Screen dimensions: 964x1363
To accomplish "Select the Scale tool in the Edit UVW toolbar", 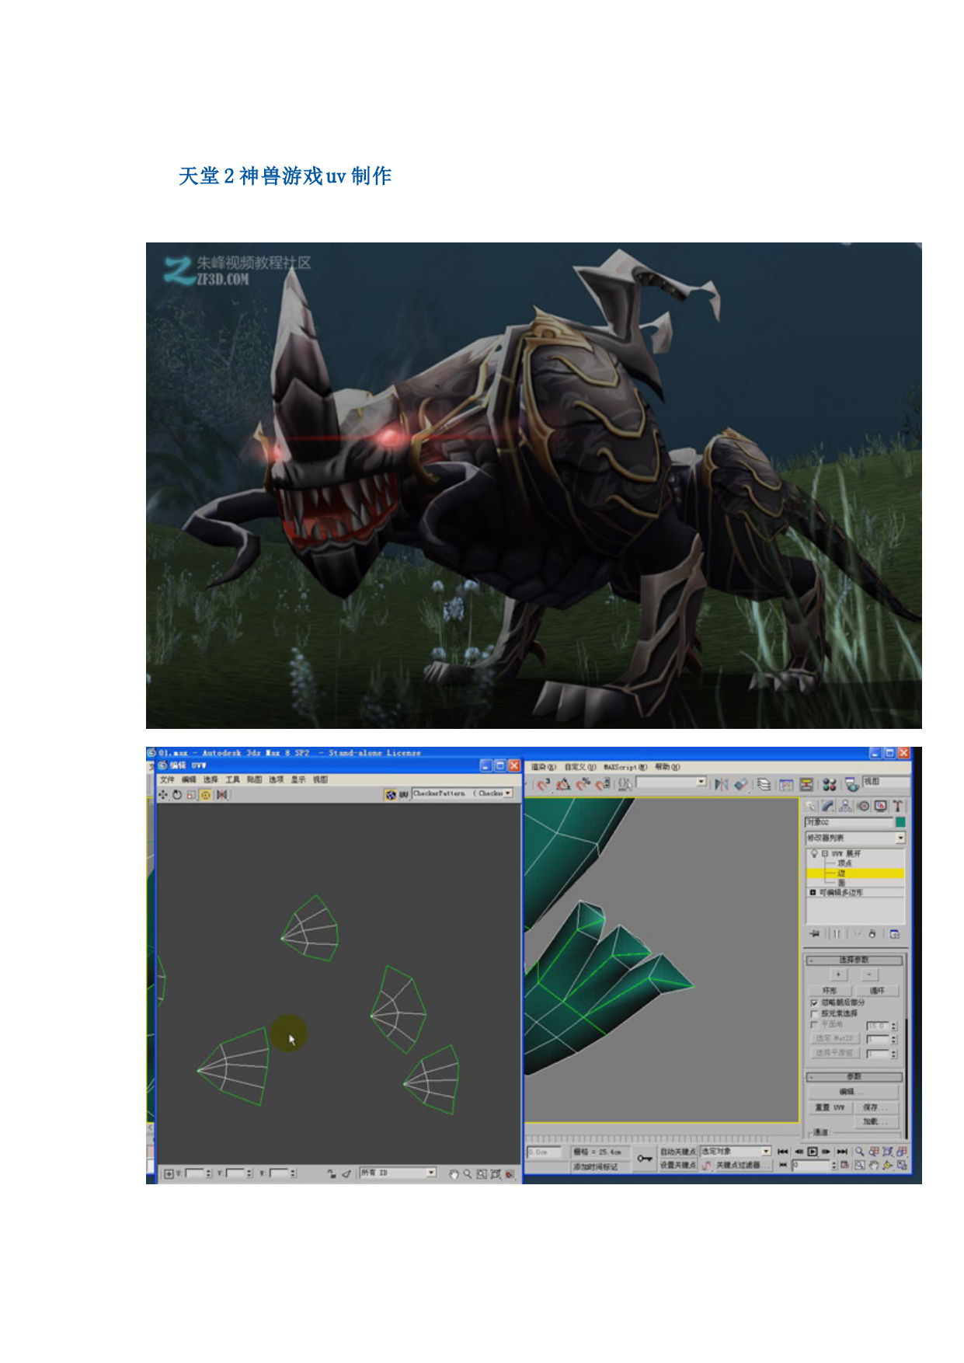I will pyautogui.click(x=191, y=795).
